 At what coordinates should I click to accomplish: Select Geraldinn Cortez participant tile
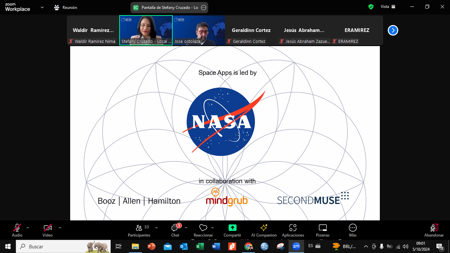pos(251,30)
